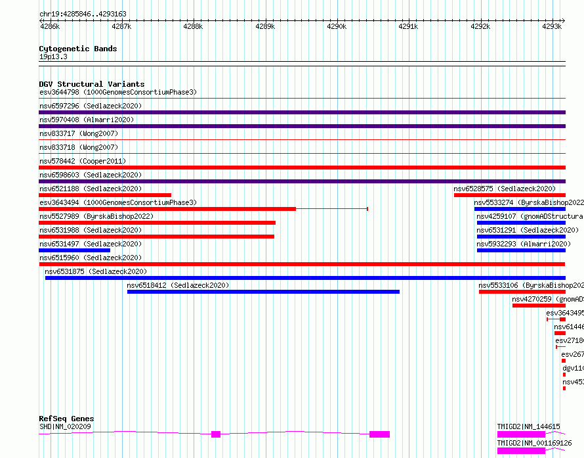This screenshot has height=458, width=584.
Task: Open variant nsv5932293 (Almarri2020) label
Action: 524,244
